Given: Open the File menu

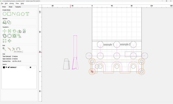Looking at the screenshot, I should (x=2, y=4).
